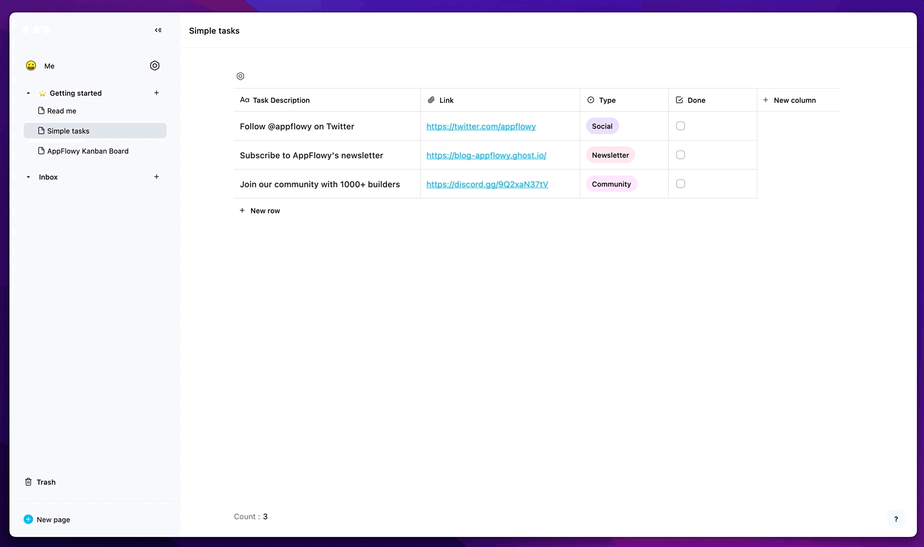The image size is (924, 547).
Task: Check the Done box for the Twitter task
Action: click(680, 125)
